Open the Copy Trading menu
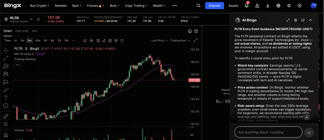The height and width of the screenshot is (140, 324). pos(136,6)
